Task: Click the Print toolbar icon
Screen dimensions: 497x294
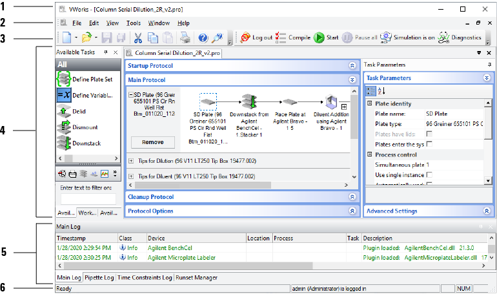Action: (185, 37)
